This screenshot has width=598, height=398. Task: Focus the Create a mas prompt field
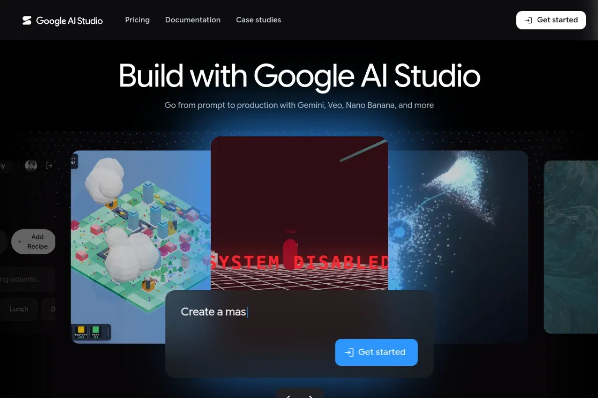click(x=299, y=312)
